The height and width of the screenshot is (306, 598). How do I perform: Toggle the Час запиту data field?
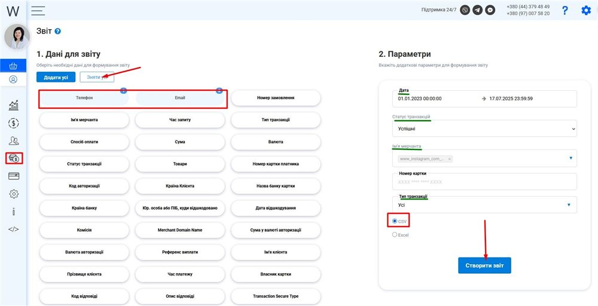[x=180, y=120]
